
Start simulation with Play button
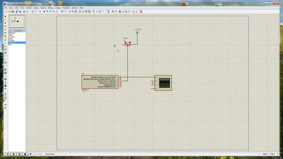pos(8,154)
